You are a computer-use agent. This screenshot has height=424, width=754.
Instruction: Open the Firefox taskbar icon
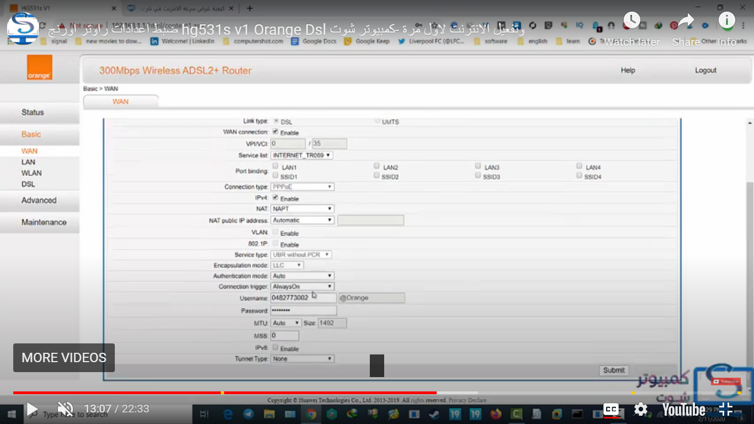pos(496,414)
